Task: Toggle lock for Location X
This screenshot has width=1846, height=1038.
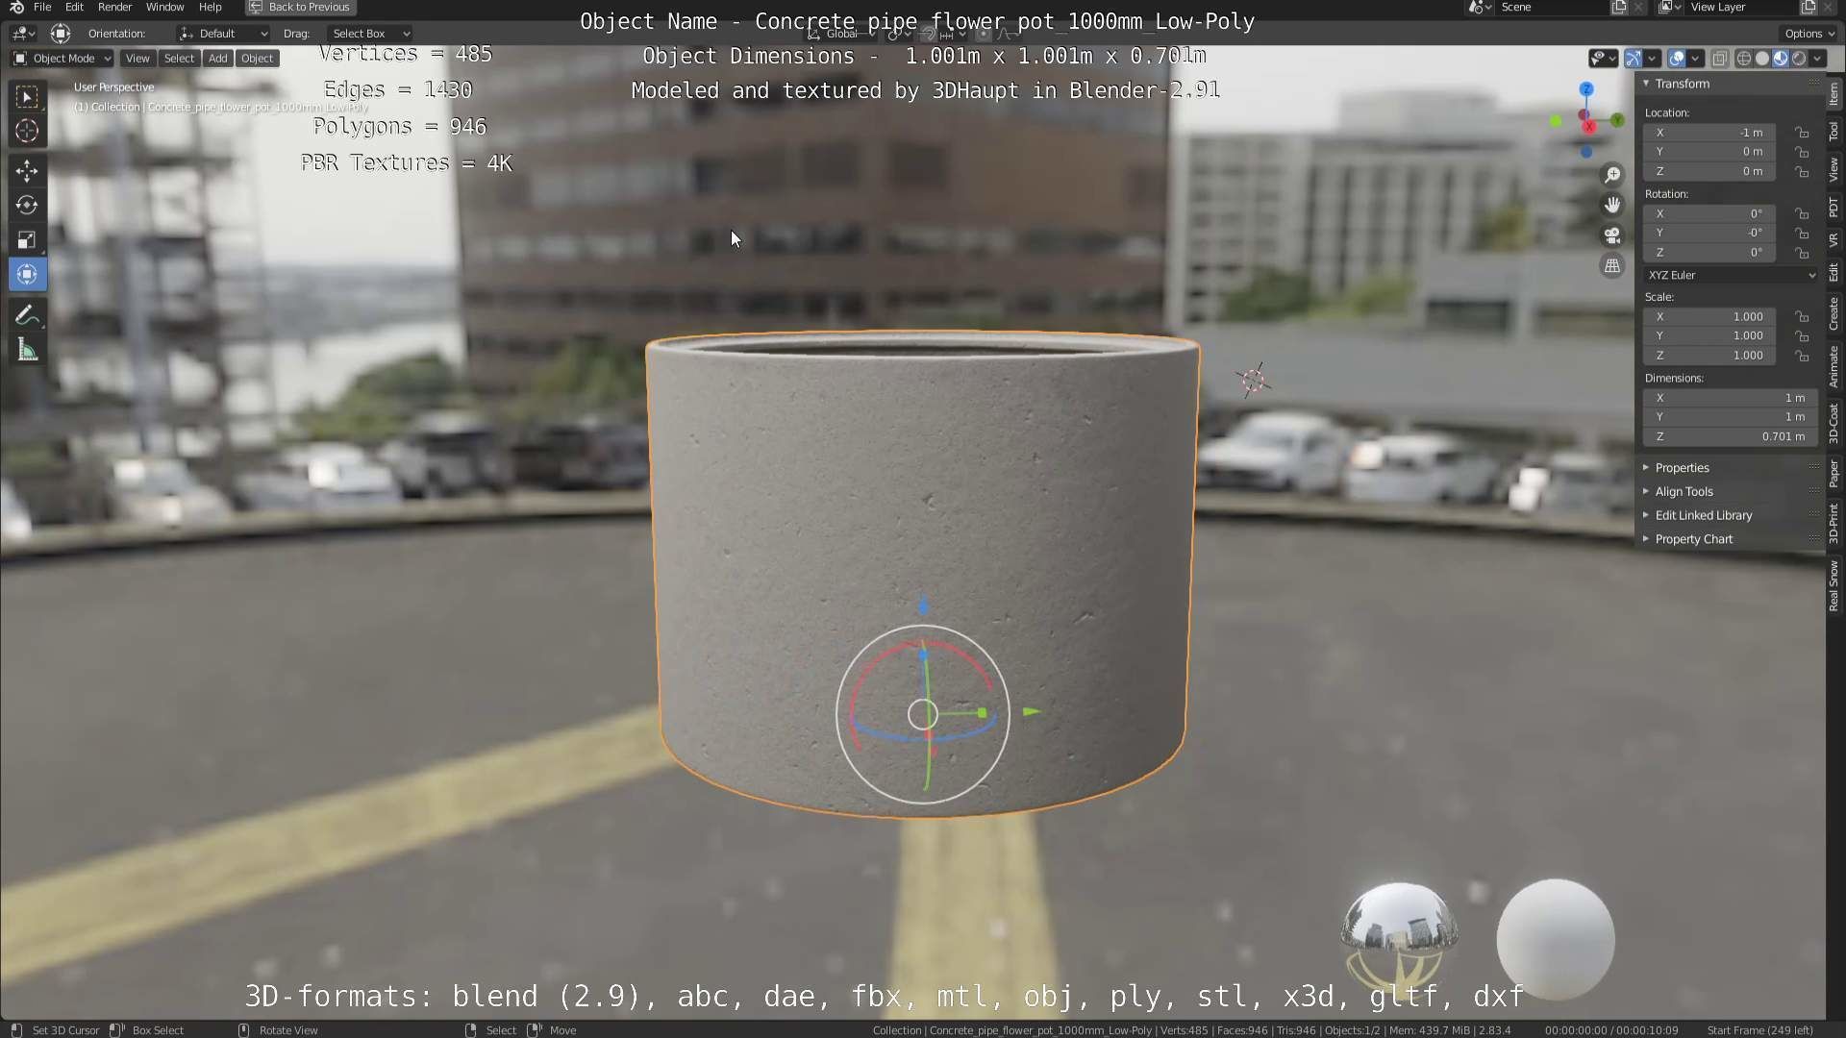Action: (x=1802, y=133)
